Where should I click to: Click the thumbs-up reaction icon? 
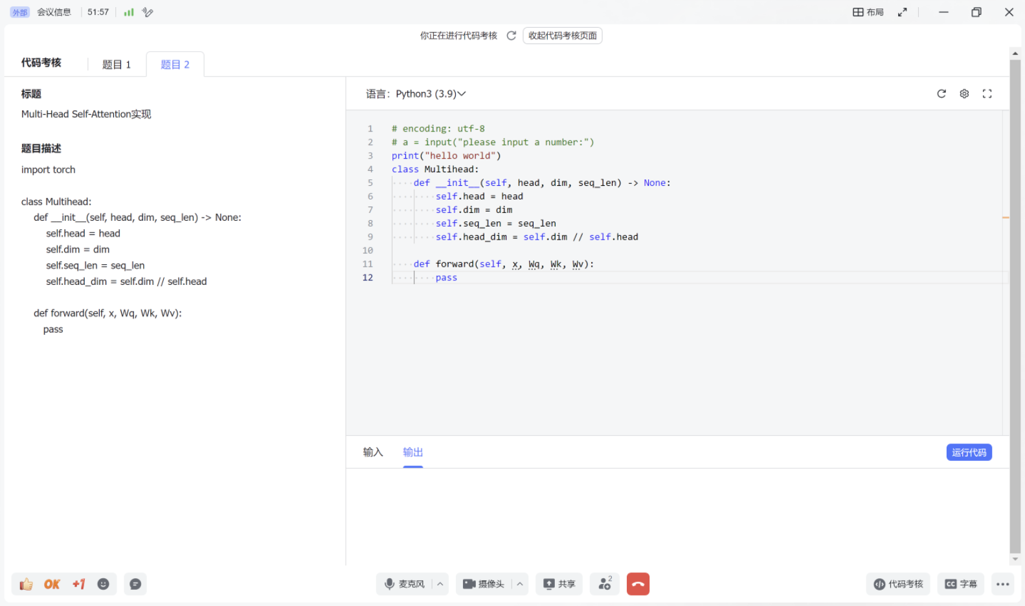coord(26,584)
